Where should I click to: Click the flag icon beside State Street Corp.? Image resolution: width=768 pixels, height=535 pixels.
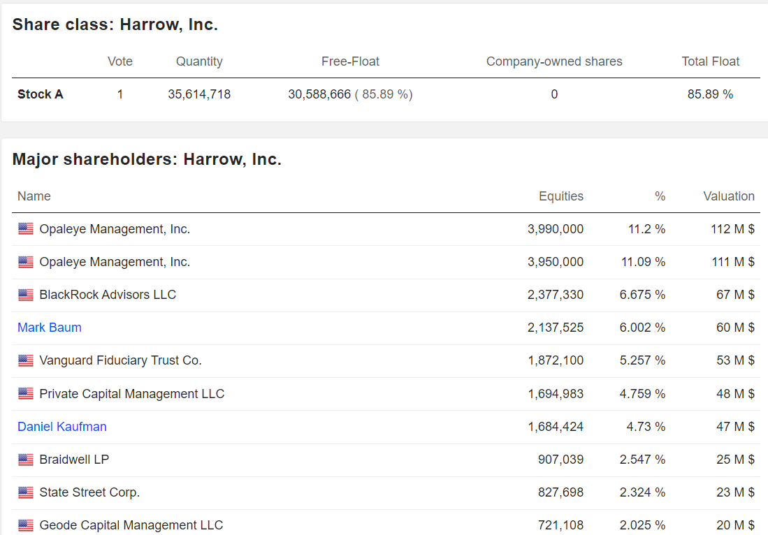[26, 492]
